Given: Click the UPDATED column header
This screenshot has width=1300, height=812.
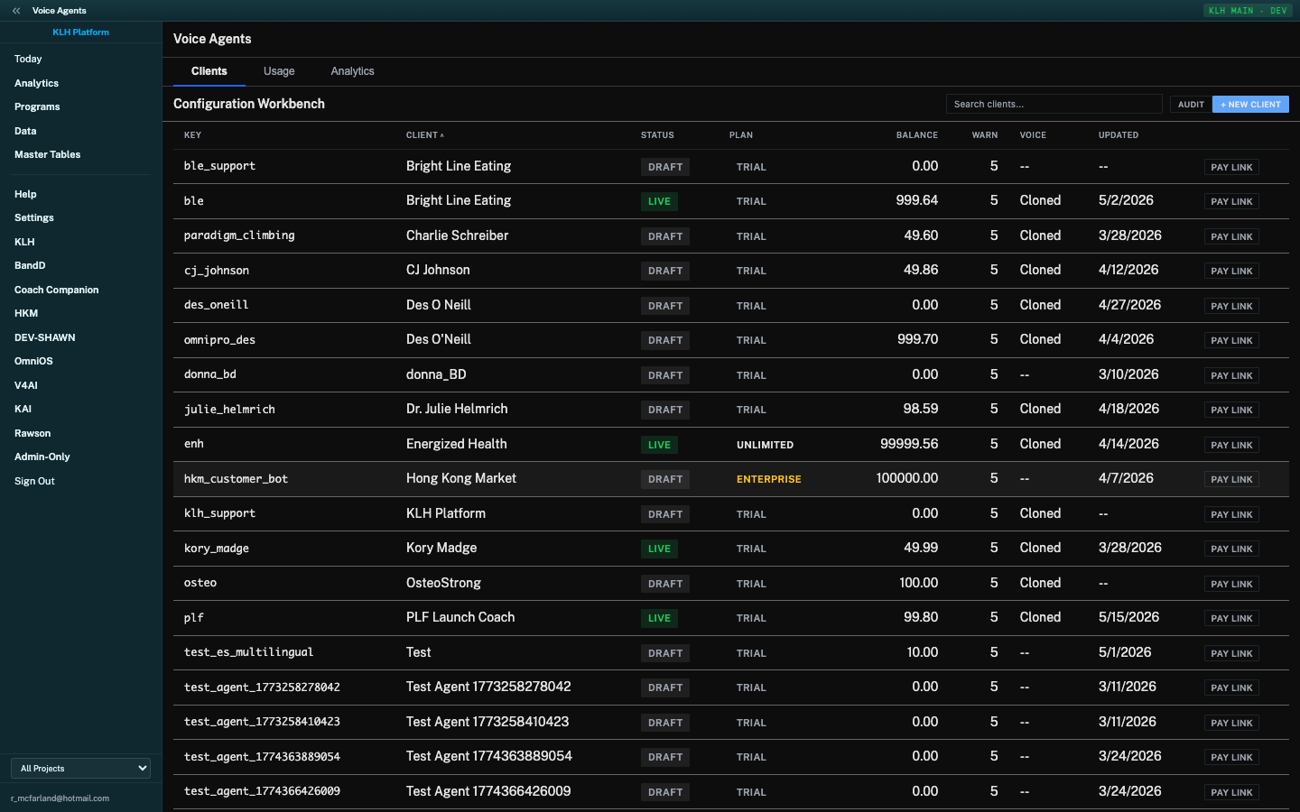Looking at the screenshot, I should pyautogui.click(x=1119, y=135).
